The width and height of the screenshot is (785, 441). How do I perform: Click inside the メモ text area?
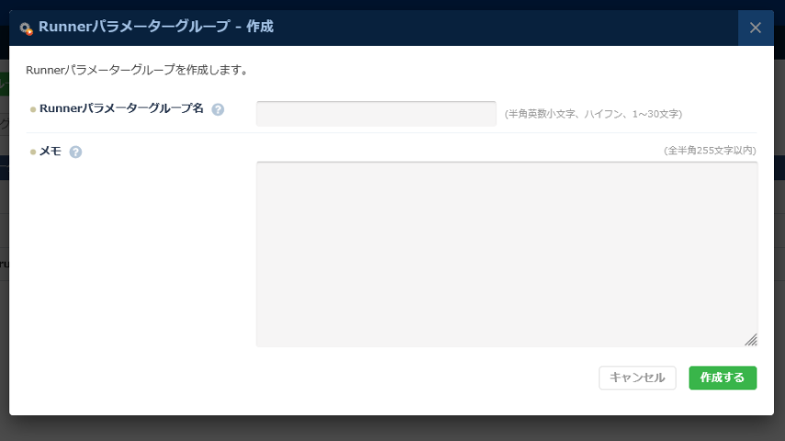506,254
